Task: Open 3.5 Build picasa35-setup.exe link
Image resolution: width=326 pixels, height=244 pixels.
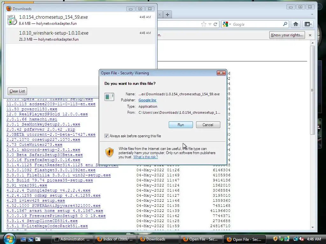Action: click(x=50, y=180)
